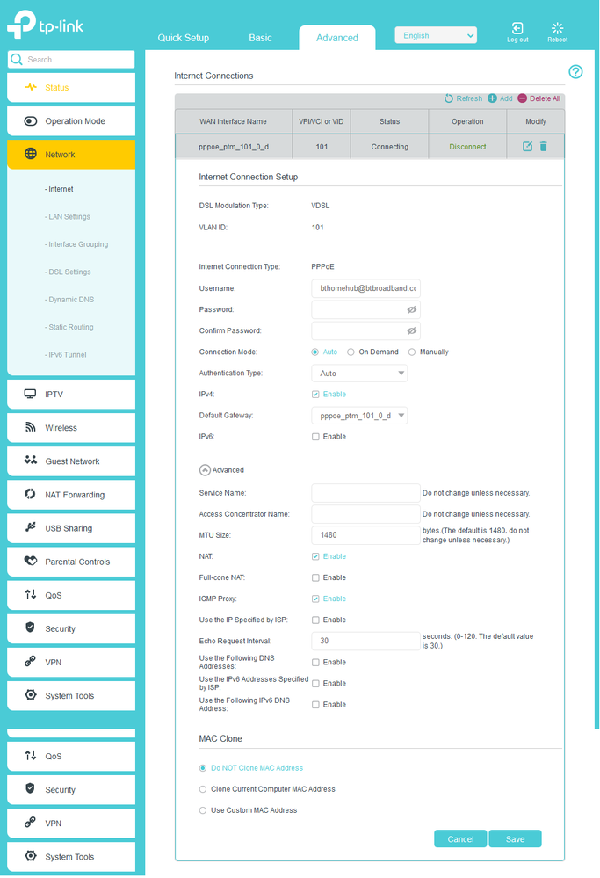The width and height of the screenshot is (600, 878).
Task: Delete the pppoe_ptm_101_0_d connection via trash icon
Action: [x=543, y=147]
